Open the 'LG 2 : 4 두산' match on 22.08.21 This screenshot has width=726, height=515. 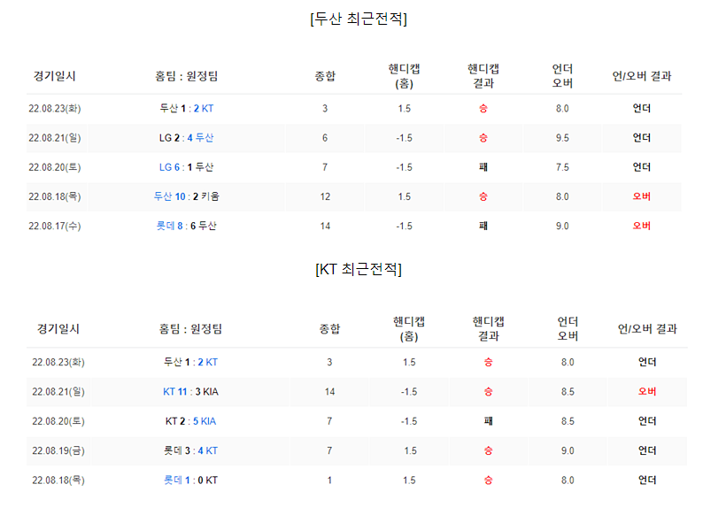tap(186, 138)
